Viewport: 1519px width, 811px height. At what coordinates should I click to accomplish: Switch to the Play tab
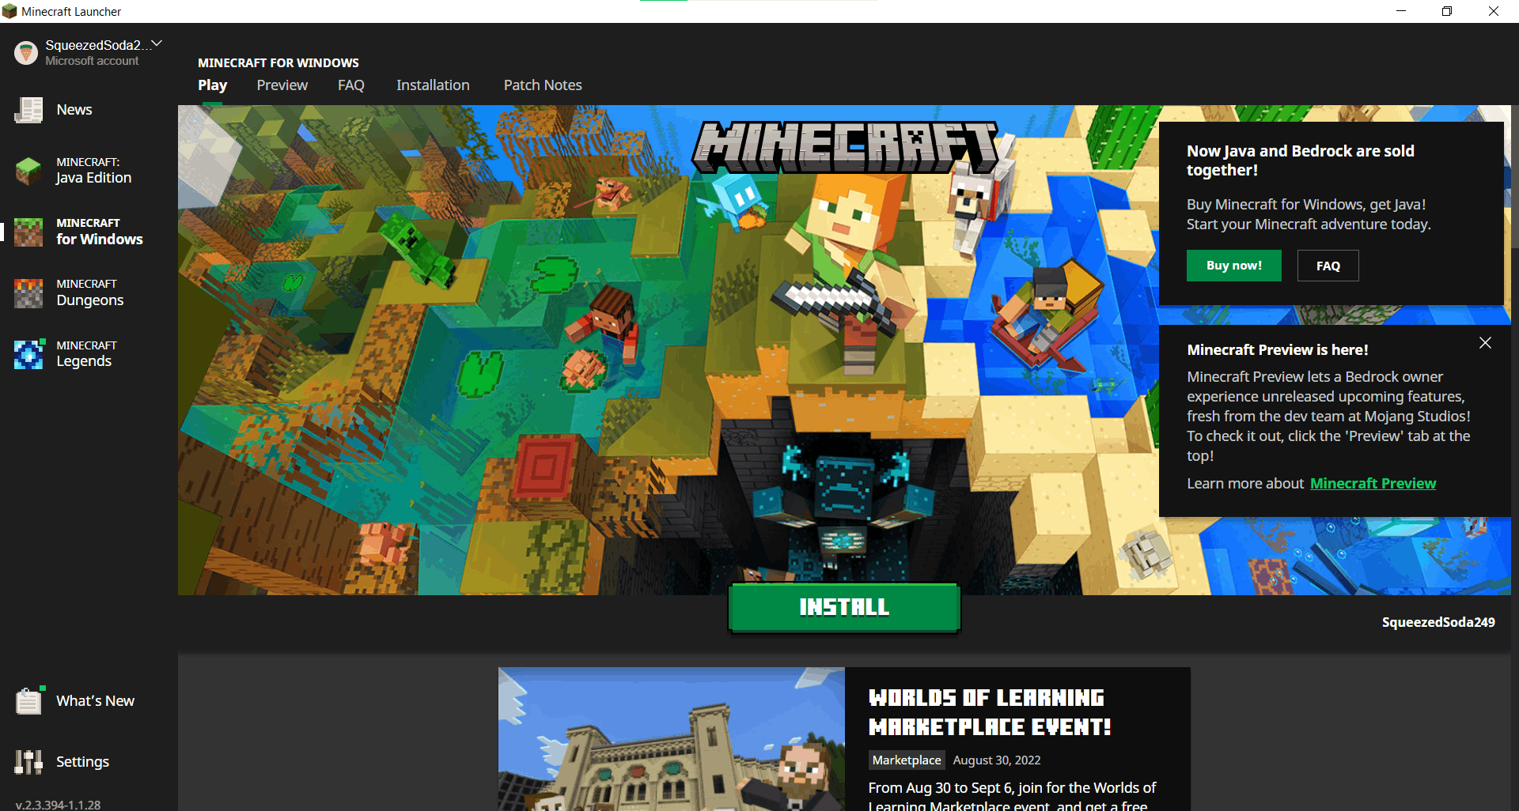[213, 85]
